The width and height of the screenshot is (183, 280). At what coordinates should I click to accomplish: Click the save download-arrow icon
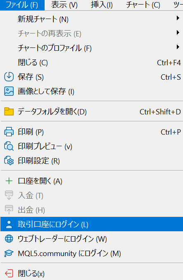(9, 77)
